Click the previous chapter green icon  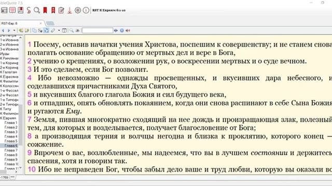click(21, 30)
